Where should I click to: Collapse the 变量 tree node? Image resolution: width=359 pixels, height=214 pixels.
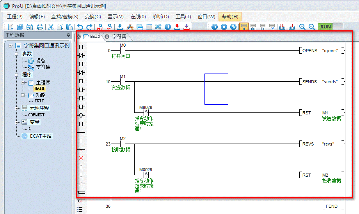[x=16, y=122]
